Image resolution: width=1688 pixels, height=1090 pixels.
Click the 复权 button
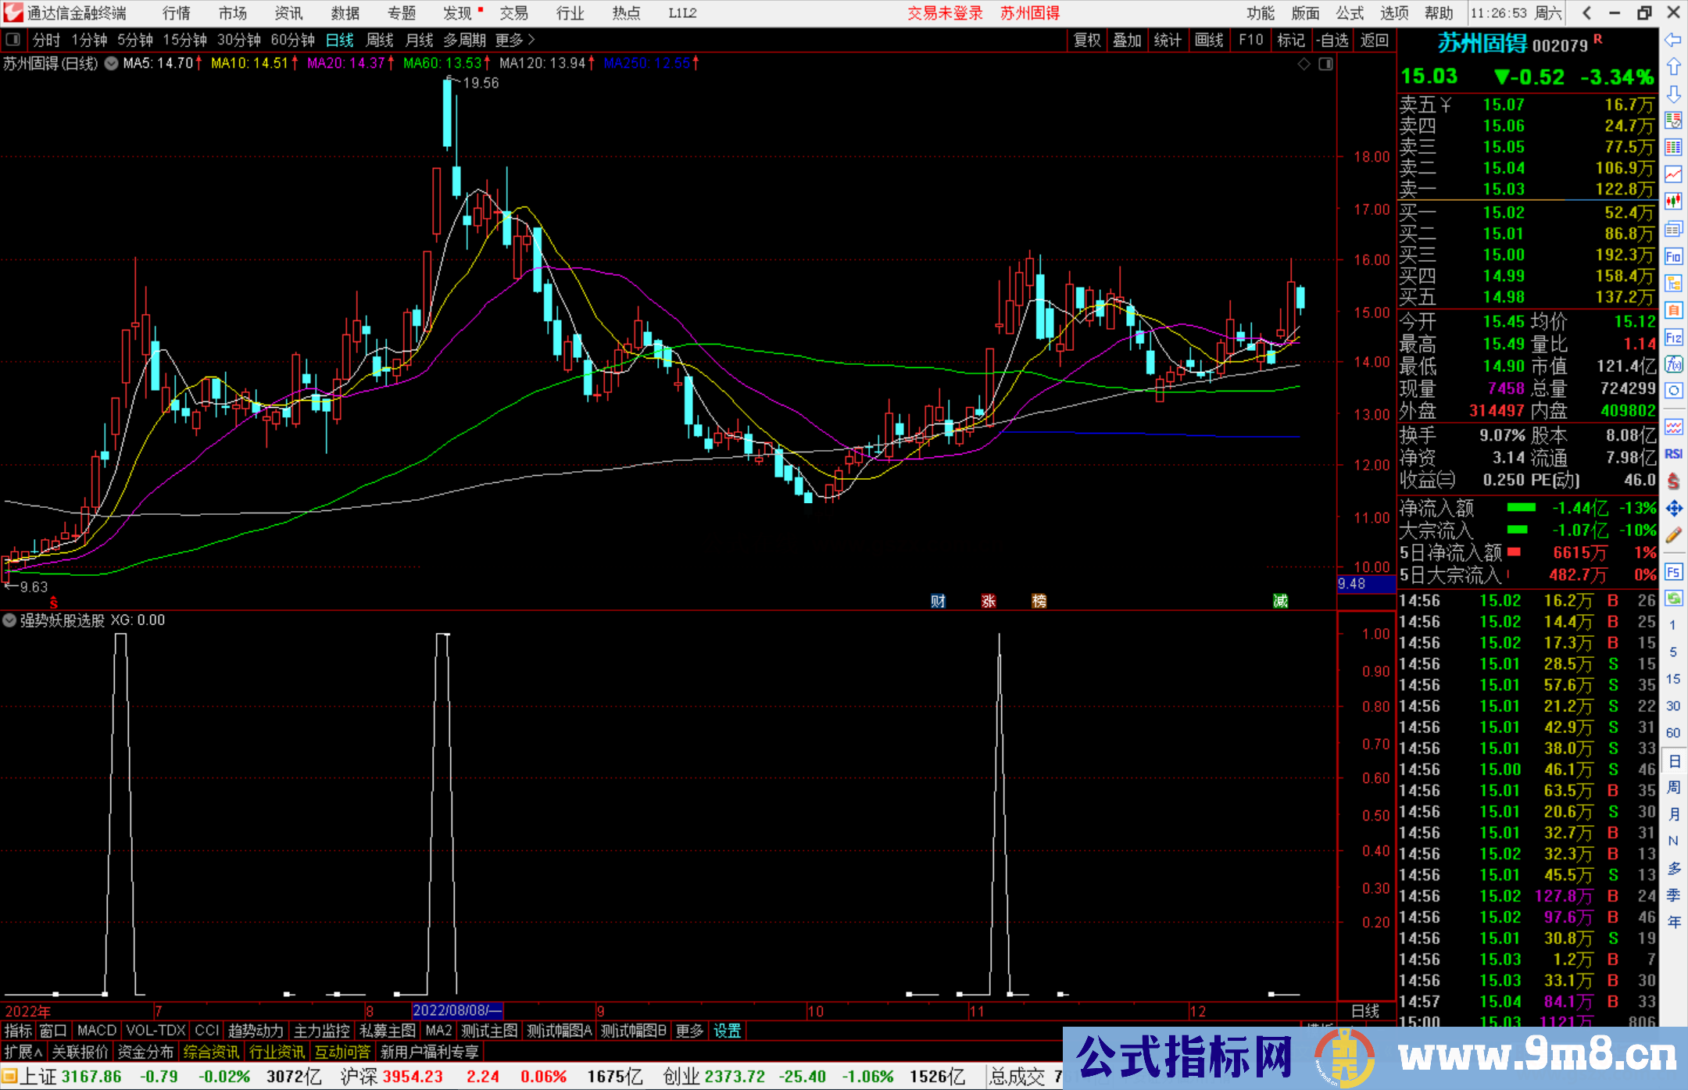1086,40
